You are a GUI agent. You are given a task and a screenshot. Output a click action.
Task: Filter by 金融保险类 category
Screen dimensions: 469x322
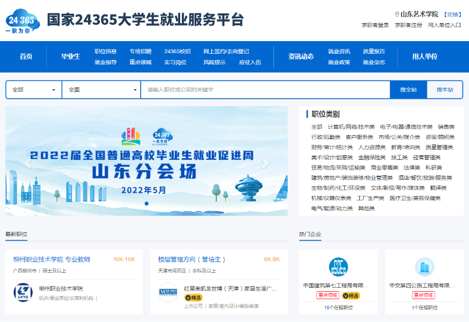point(372,158)
